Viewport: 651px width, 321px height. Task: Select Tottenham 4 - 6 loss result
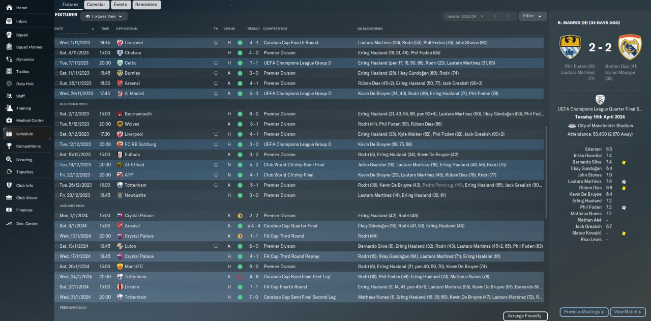pos(254,277)
